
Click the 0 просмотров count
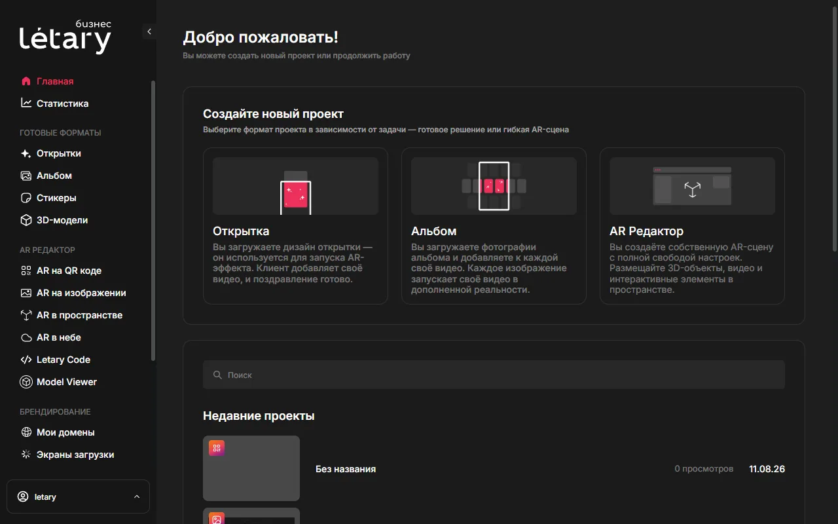pos(704,469)
